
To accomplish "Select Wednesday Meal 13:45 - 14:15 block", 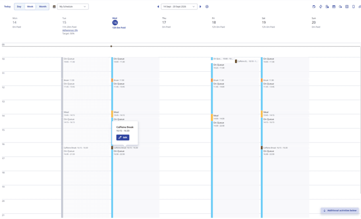I will pyautogui.click(x=135, y=114).
